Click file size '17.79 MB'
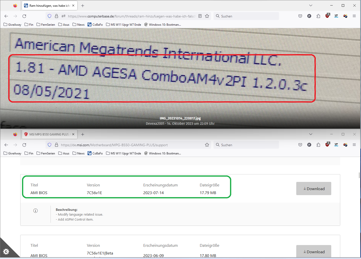 208,193
